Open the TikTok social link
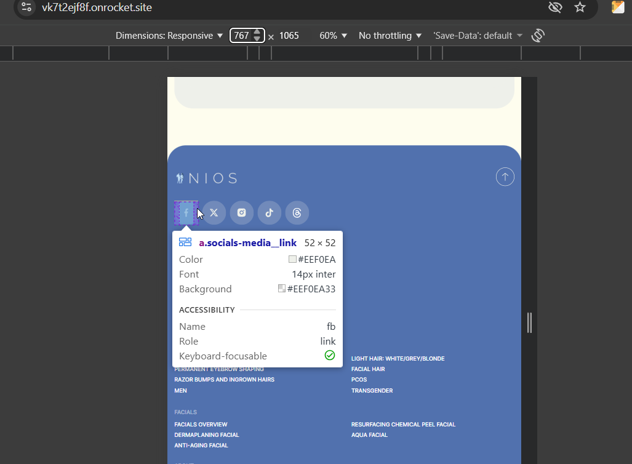632x464 pixels. pos(270,213)
